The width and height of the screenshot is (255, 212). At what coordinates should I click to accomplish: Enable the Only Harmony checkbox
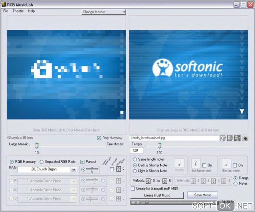(99, 138)
